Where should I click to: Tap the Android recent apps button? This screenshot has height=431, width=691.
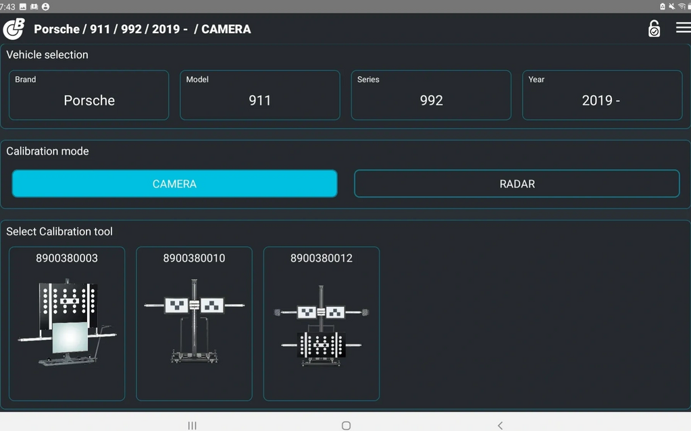tap(192, 426)
